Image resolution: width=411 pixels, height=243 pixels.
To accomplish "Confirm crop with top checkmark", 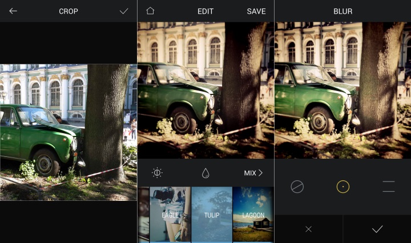I will tap(124, 11).
